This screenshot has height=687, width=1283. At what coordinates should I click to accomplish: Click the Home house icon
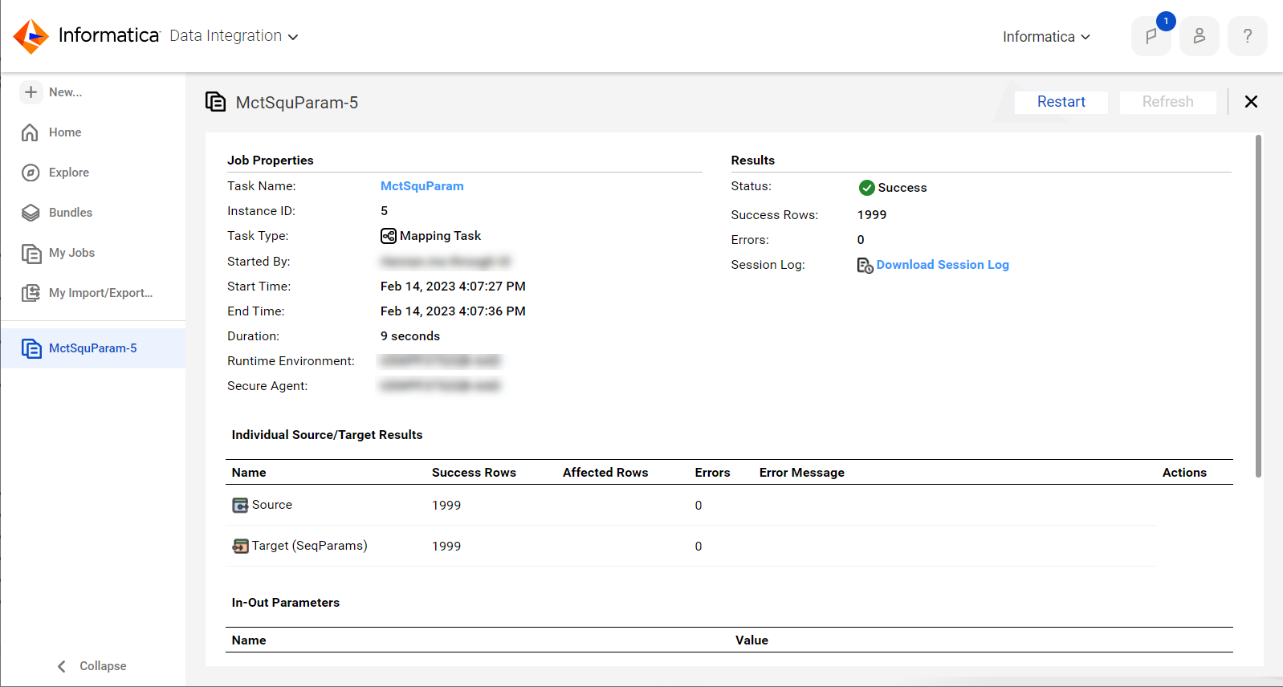point(31,132)
